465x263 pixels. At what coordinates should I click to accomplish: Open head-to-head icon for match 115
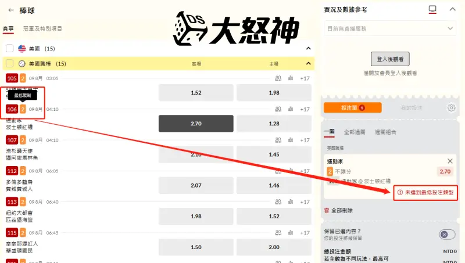(x=278, y=233)
